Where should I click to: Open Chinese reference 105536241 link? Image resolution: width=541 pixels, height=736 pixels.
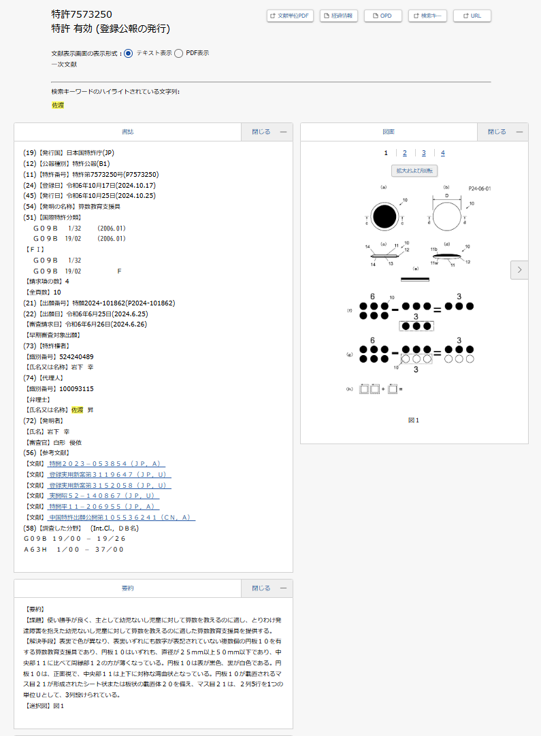(122, 518)
